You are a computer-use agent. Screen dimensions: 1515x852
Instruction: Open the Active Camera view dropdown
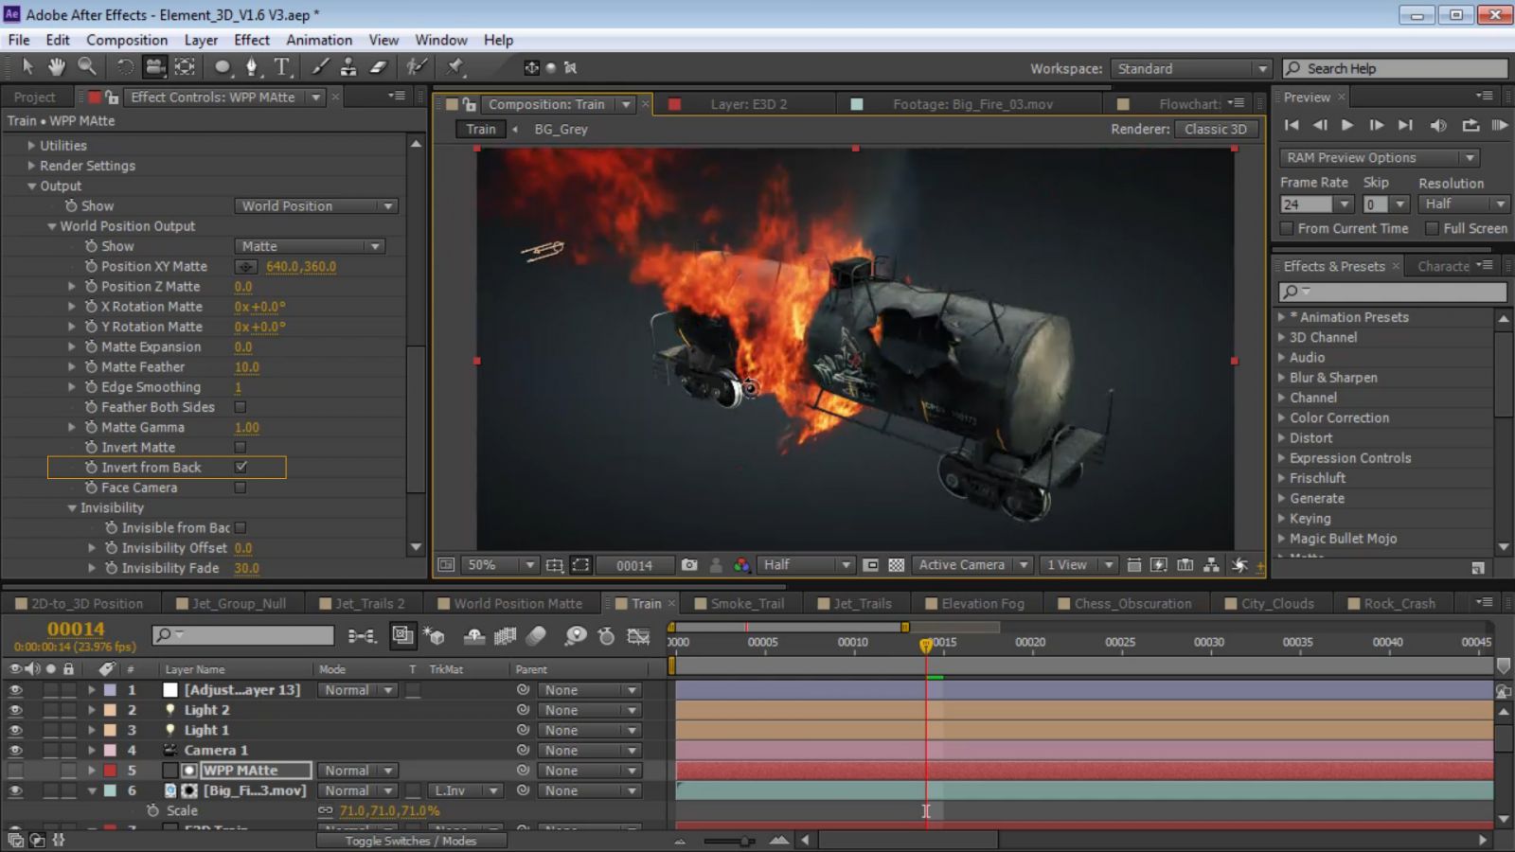[972, 565]
